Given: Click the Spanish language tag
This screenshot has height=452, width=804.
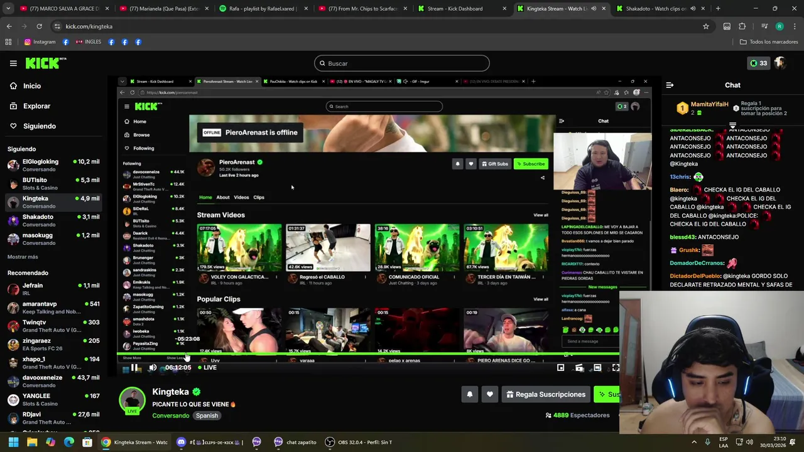Looking at the screenshot, I should [x=207, y=416].
